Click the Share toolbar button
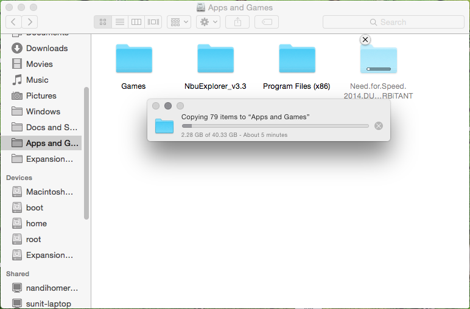Screen dimensions: 470x309 coord(237,22)
